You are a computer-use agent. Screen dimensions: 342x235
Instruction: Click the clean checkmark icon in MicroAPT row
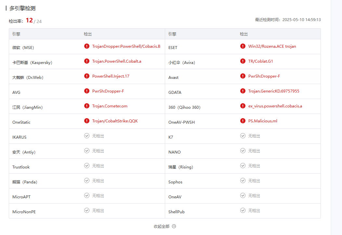point(87,195)
